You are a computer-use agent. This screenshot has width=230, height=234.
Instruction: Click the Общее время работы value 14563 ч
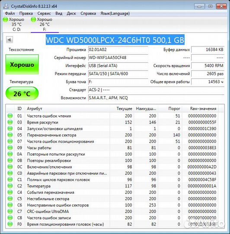click(x=208, y=82)
